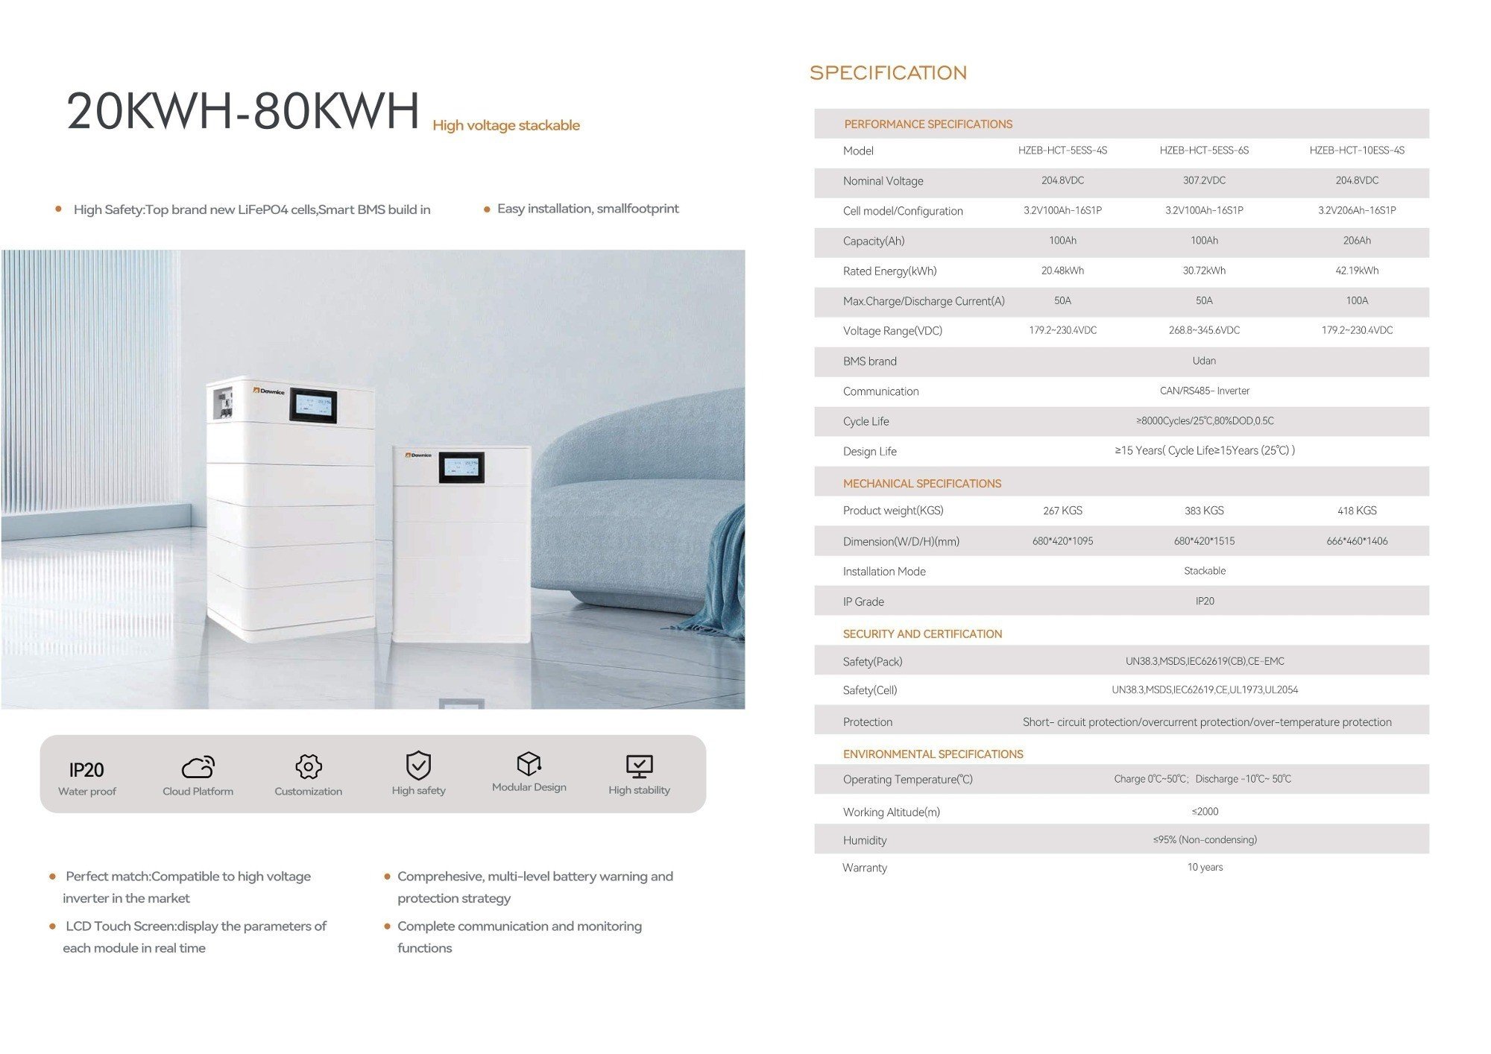Image resolution: width=1491 pixels, height=1054 pixels.
Task: Click the 666*460*1406 dimension value
Action: pyautogui.click(x=1357, y=541)
